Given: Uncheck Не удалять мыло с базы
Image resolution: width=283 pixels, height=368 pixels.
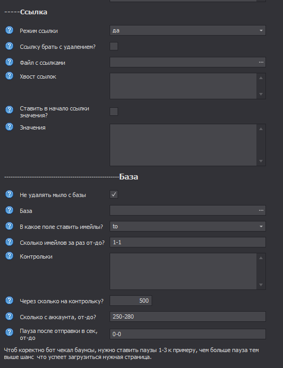Looking at the screenshot, I should pos(114,194).
